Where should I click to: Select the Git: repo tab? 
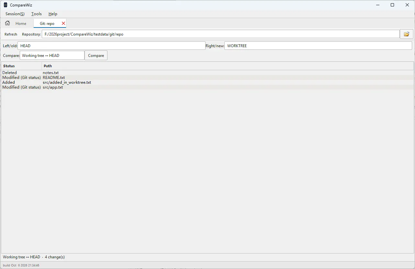click(x=50, y=23)
